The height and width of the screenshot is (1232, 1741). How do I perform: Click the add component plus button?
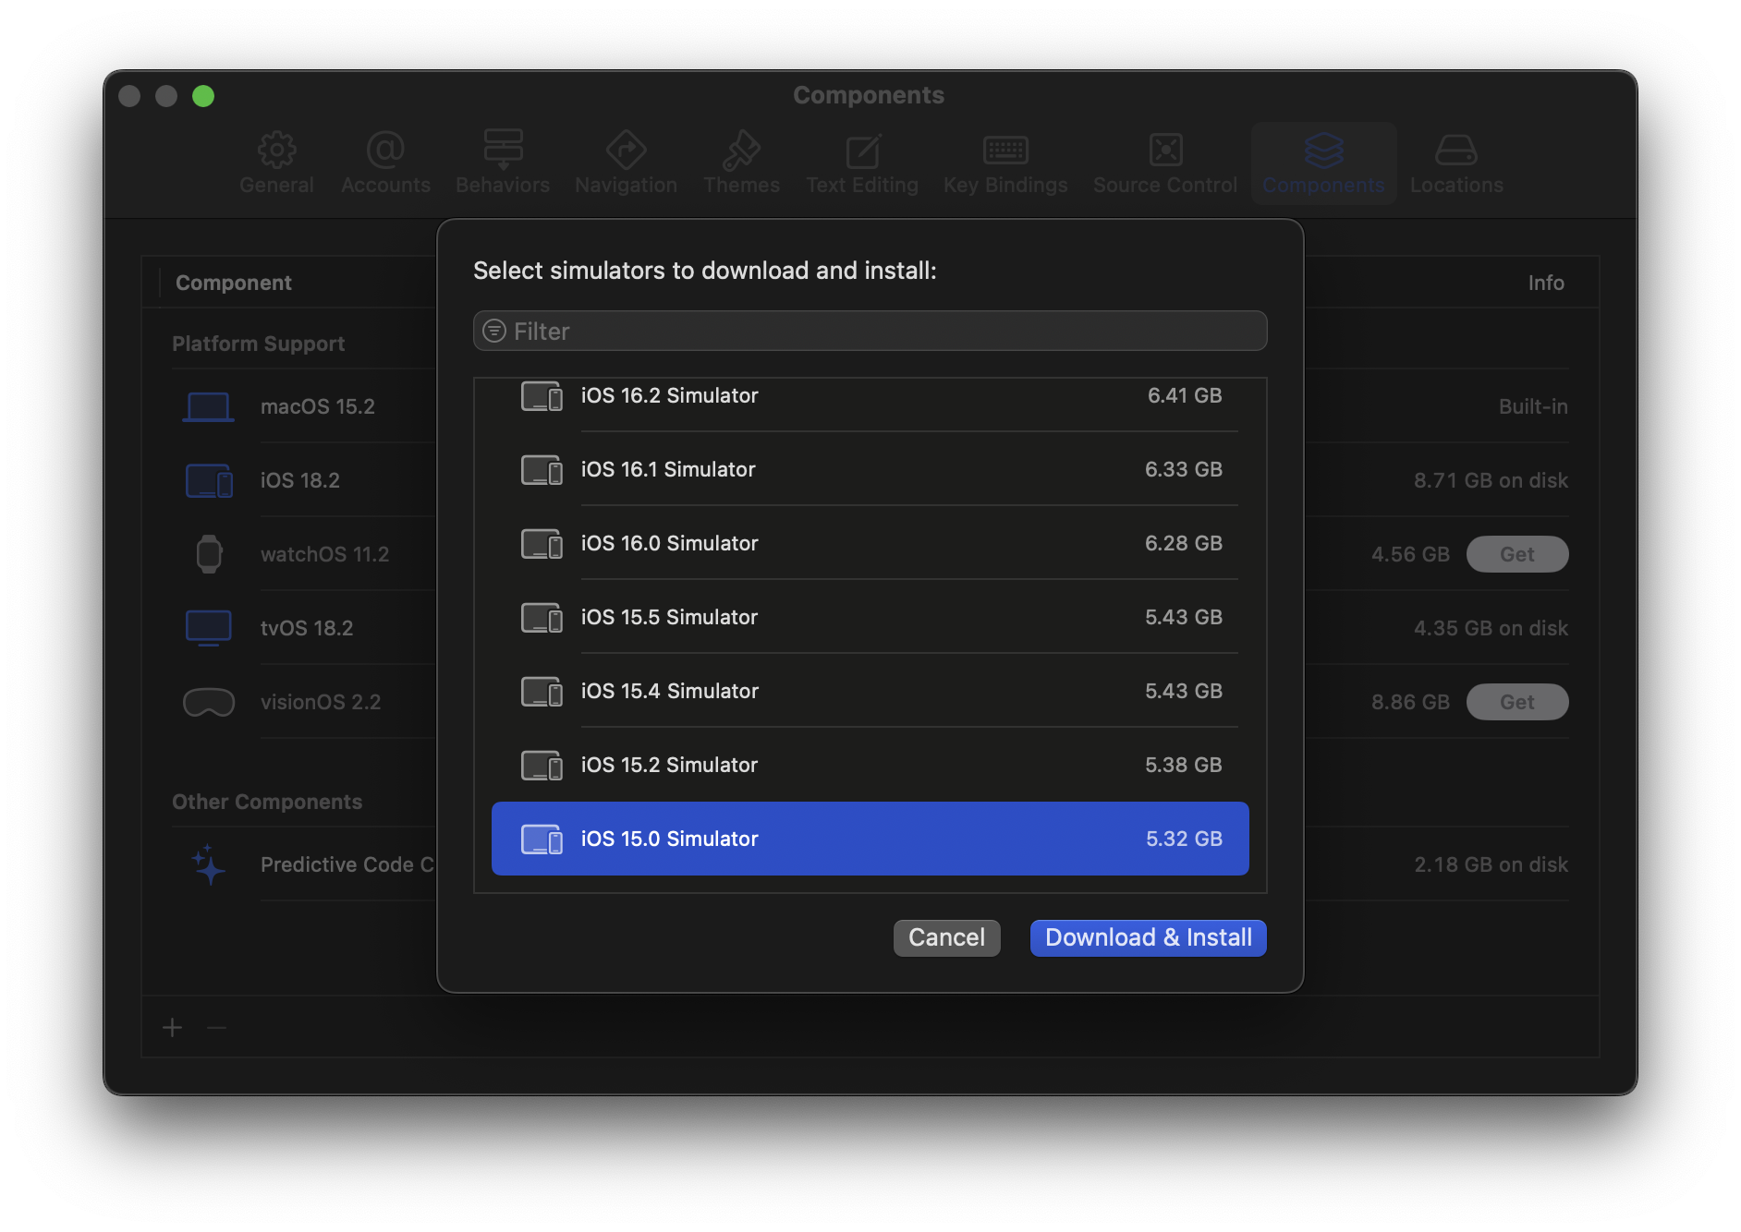[173, 1028]
